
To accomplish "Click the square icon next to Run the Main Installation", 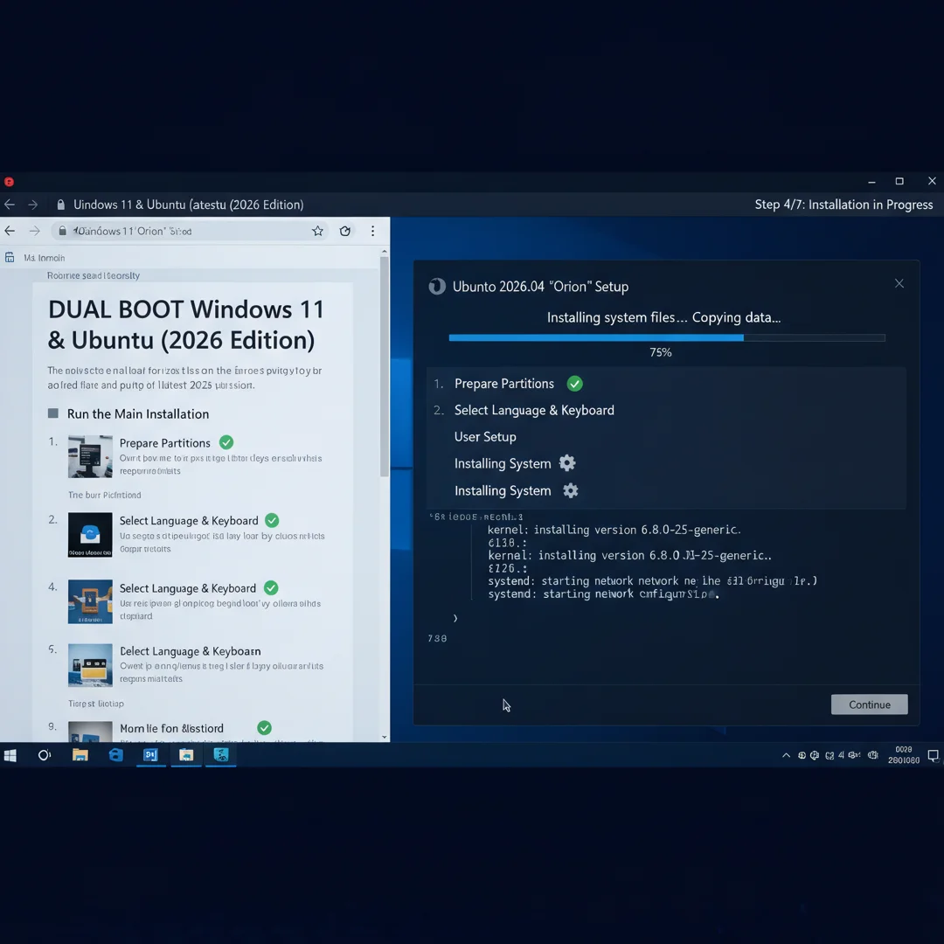I will [53, 413].
